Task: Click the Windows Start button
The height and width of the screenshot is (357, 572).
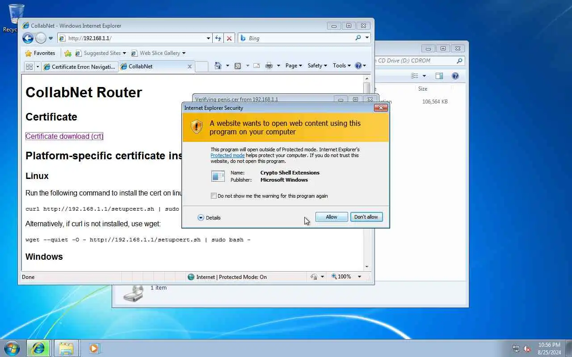Action: (x=12, y=348)
